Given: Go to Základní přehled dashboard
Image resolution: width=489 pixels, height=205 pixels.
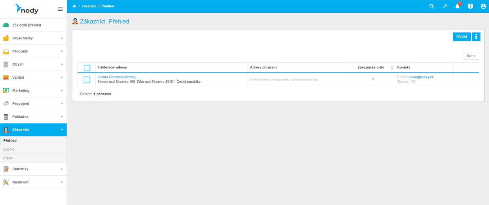Looking at the screenshot, I should coord(27,25).
